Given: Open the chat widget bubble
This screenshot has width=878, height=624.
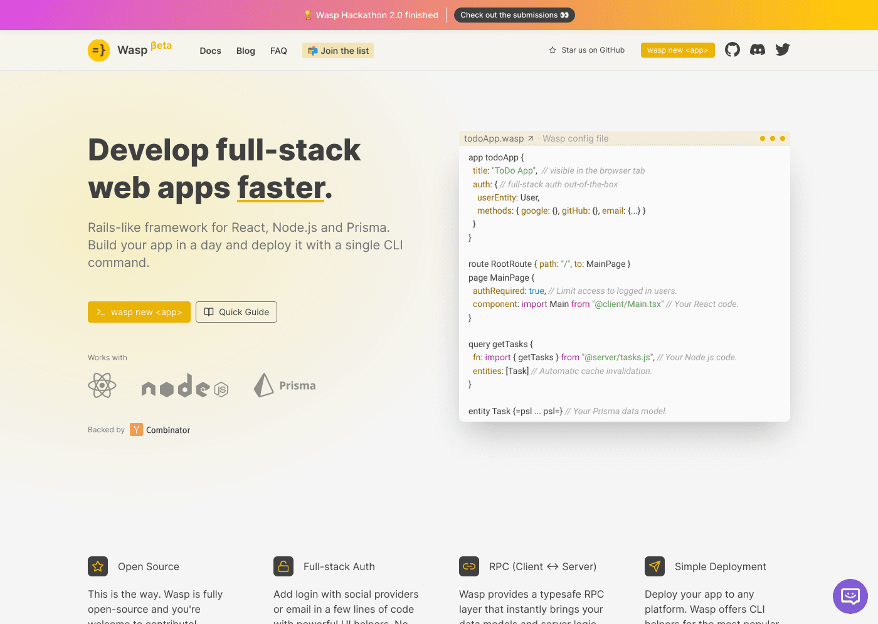Looking at the screenshot, I should [850, 596].
